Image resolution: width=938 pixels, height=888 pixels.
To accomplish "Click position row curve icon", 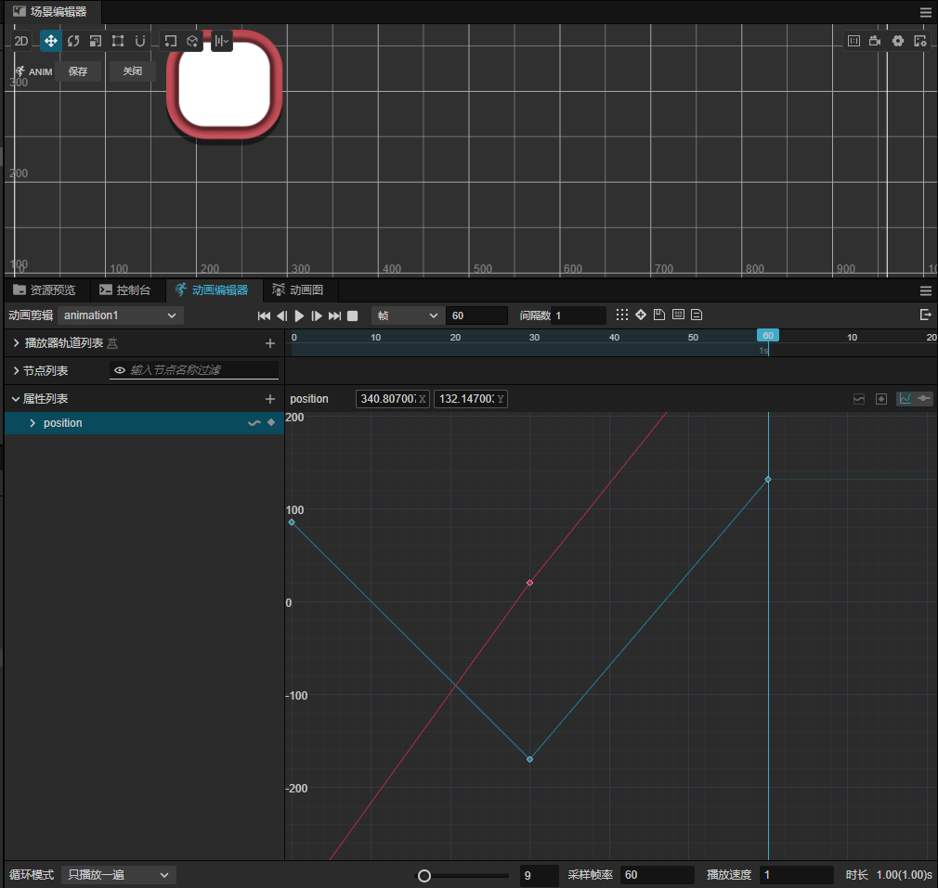I will (254, 423).
